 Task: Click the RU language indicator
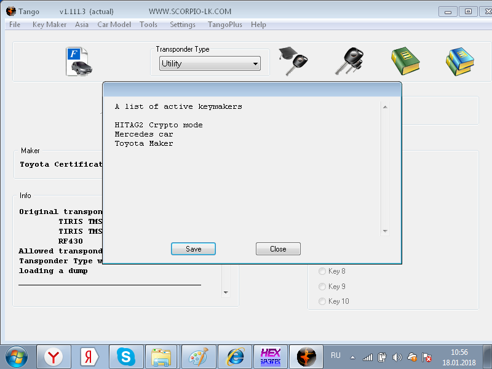click(x=335, y=355)
